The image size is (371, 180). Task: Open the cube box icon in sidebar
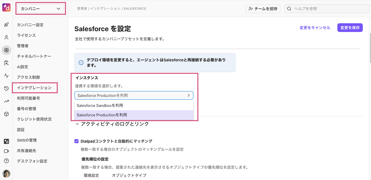6,114
